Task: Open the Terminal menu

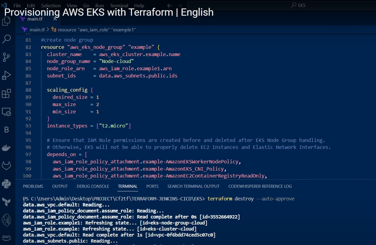Action: [x=119, y=5]
